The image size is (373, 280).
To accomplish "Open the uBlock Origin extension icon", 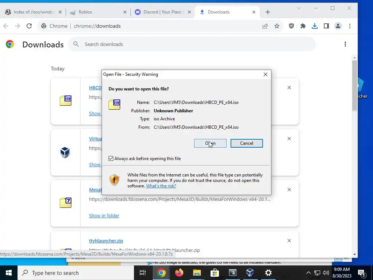I will [291, 26].
